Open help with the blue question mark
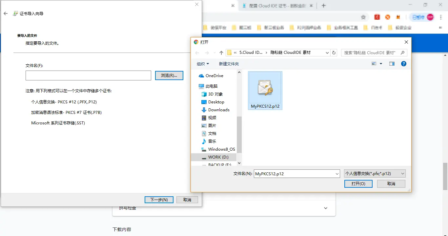Viewport: 448px width, 236px height. click(x=404, y=64)
